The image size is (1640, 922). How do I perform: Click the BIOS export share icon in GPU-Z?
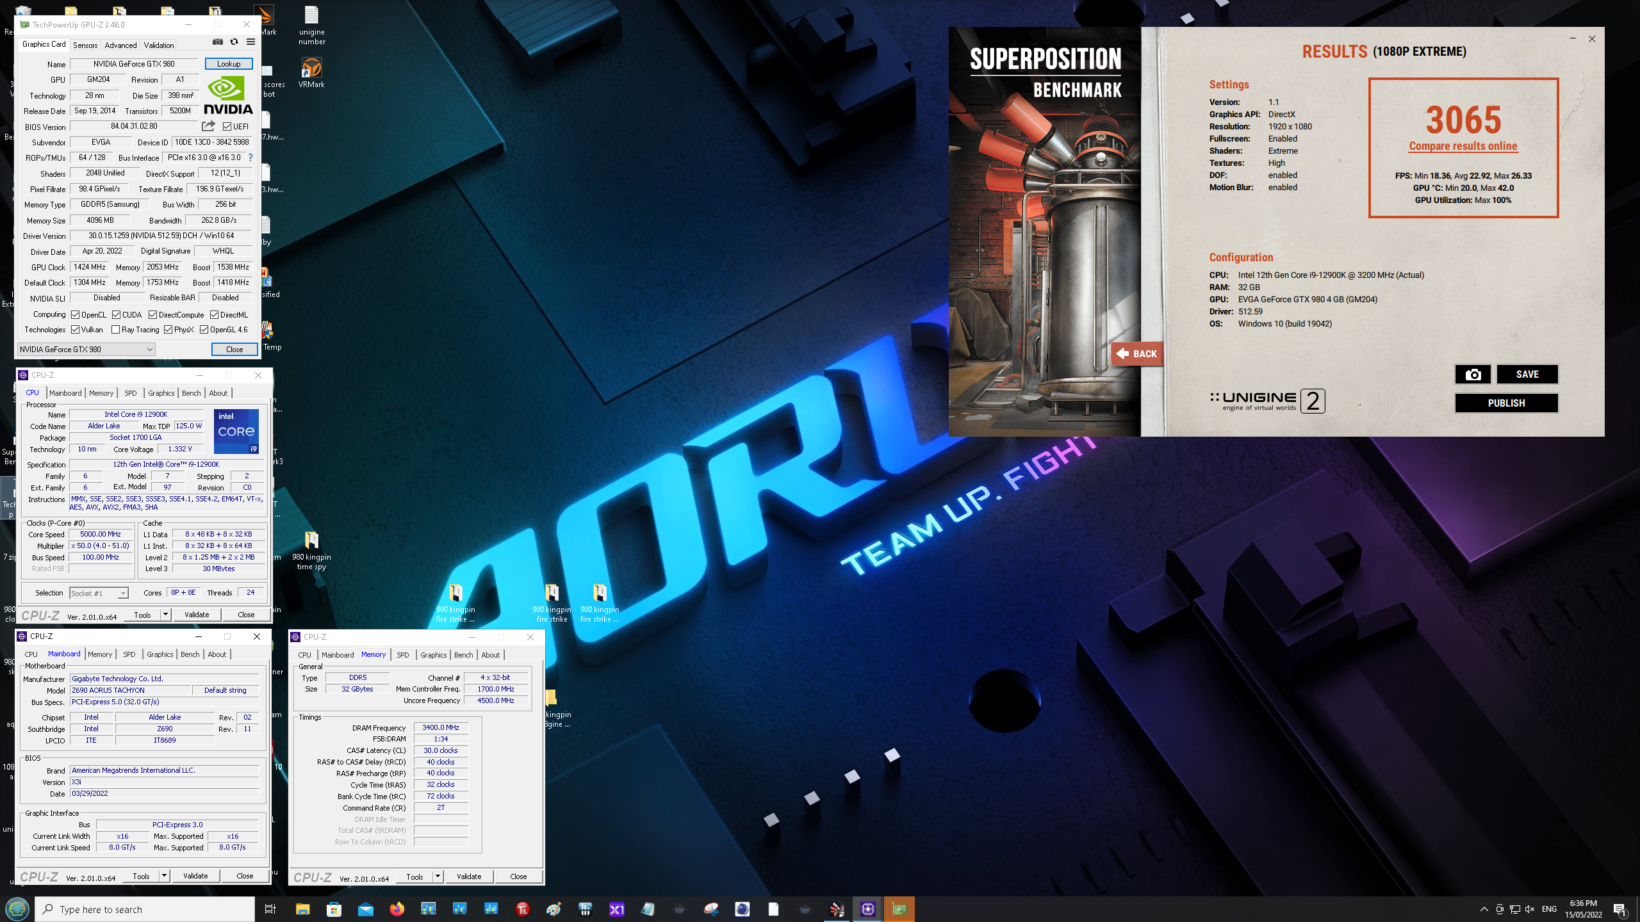point(208,126)
